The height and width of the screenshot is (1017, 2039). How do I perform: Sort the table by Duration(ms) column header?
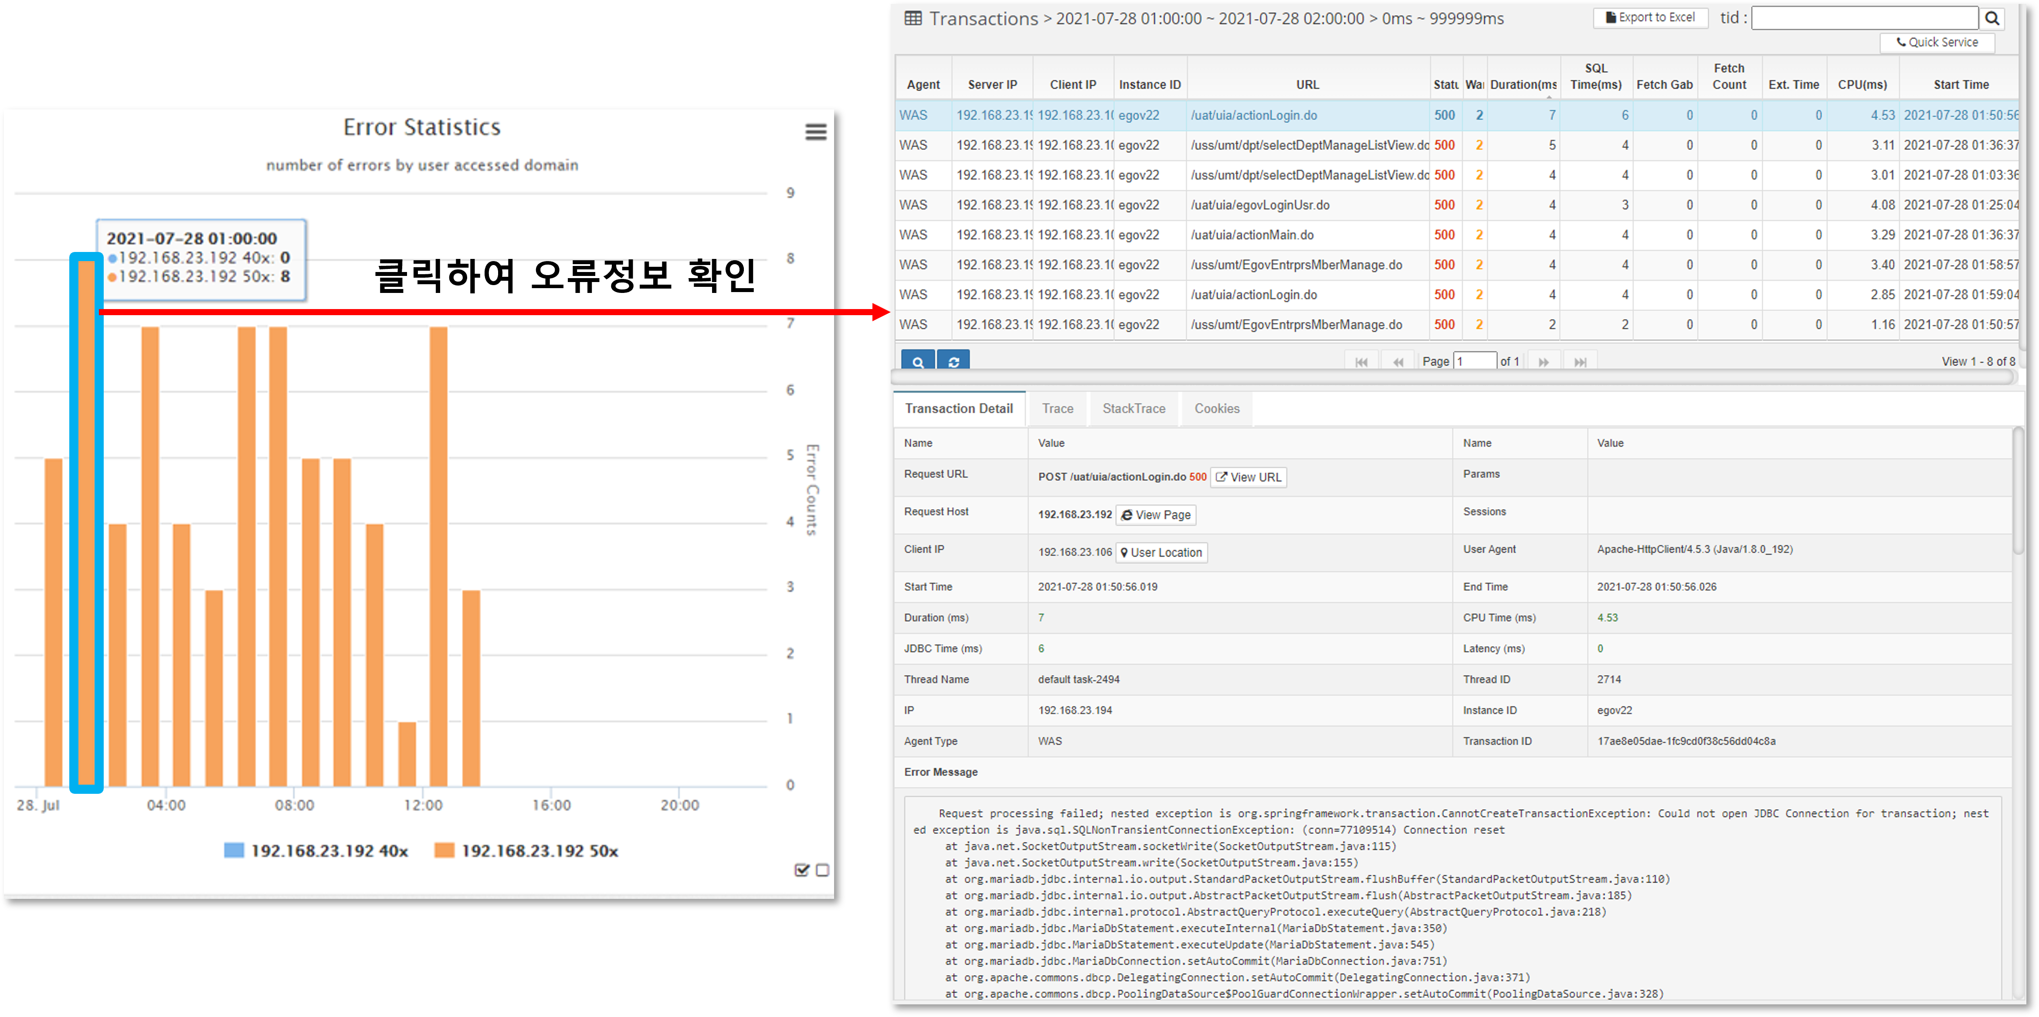click(1523, 85)
